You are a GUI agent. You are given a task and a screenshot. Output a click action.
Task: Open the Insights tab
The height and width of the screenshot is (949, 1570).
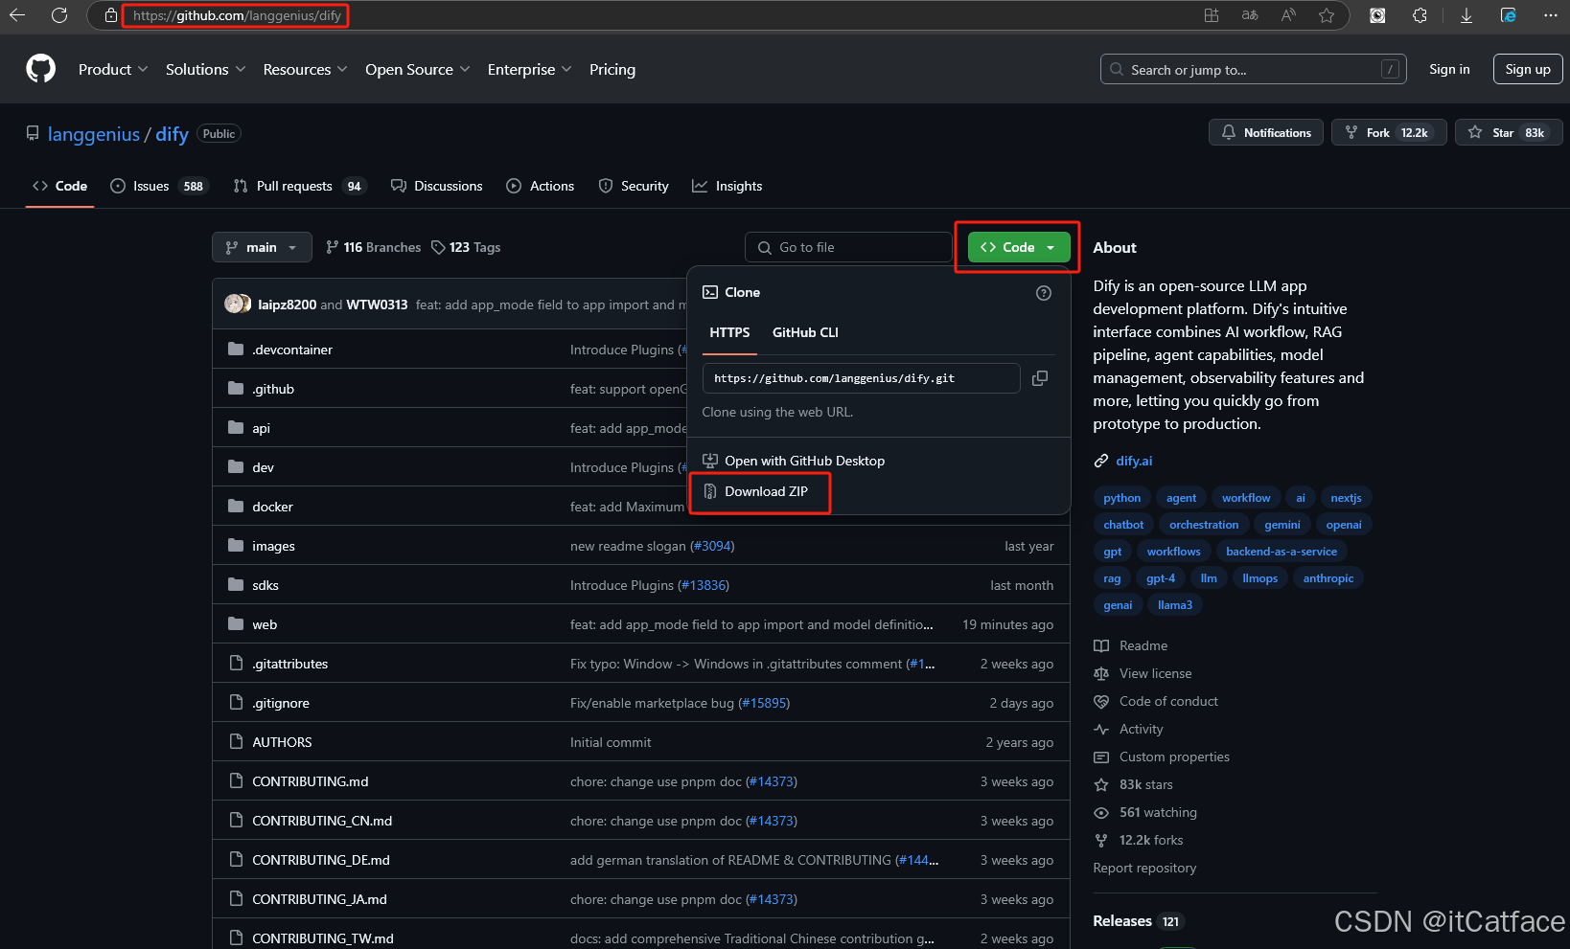tap(727, 186)
